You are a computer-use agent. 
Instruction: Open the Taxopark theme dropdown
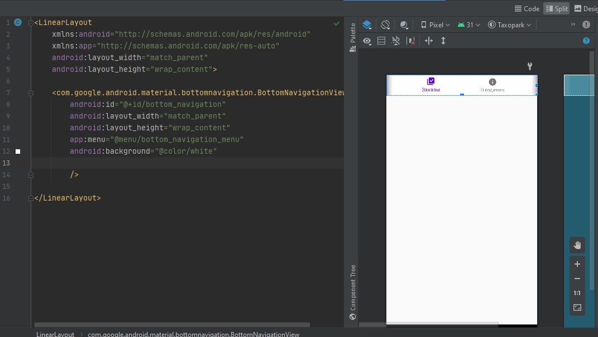coord(509,25)
